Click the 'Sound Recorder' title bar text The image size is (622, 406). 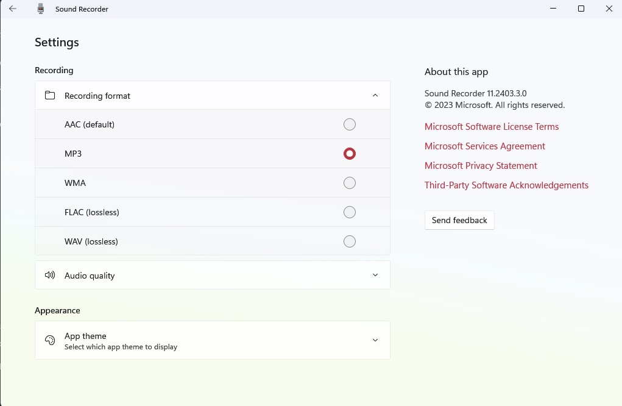(x=82, y=9)
